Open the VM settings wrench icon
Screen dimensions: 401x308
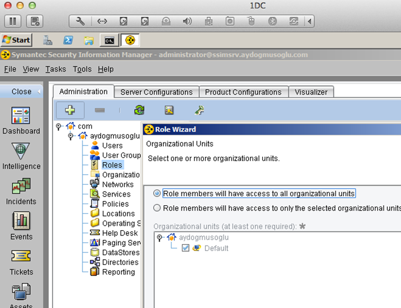[80, 21]
